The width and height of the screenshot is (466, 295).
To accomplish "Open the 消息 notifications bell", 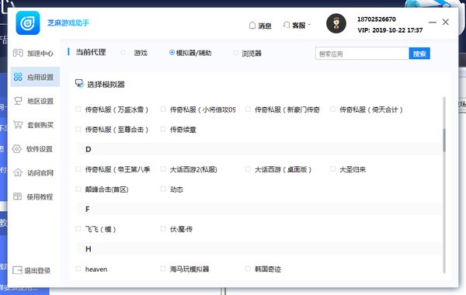I will tap(259, 26).
